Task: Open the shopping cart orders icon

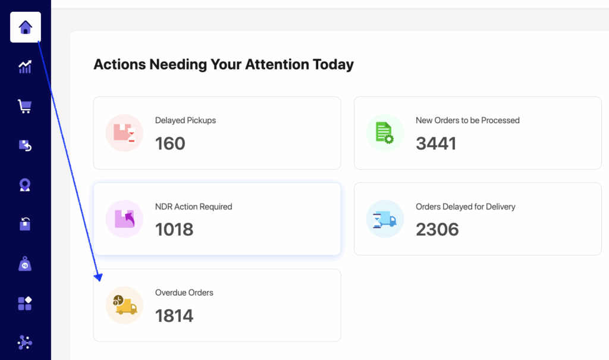Action: [x=25, y=107]
